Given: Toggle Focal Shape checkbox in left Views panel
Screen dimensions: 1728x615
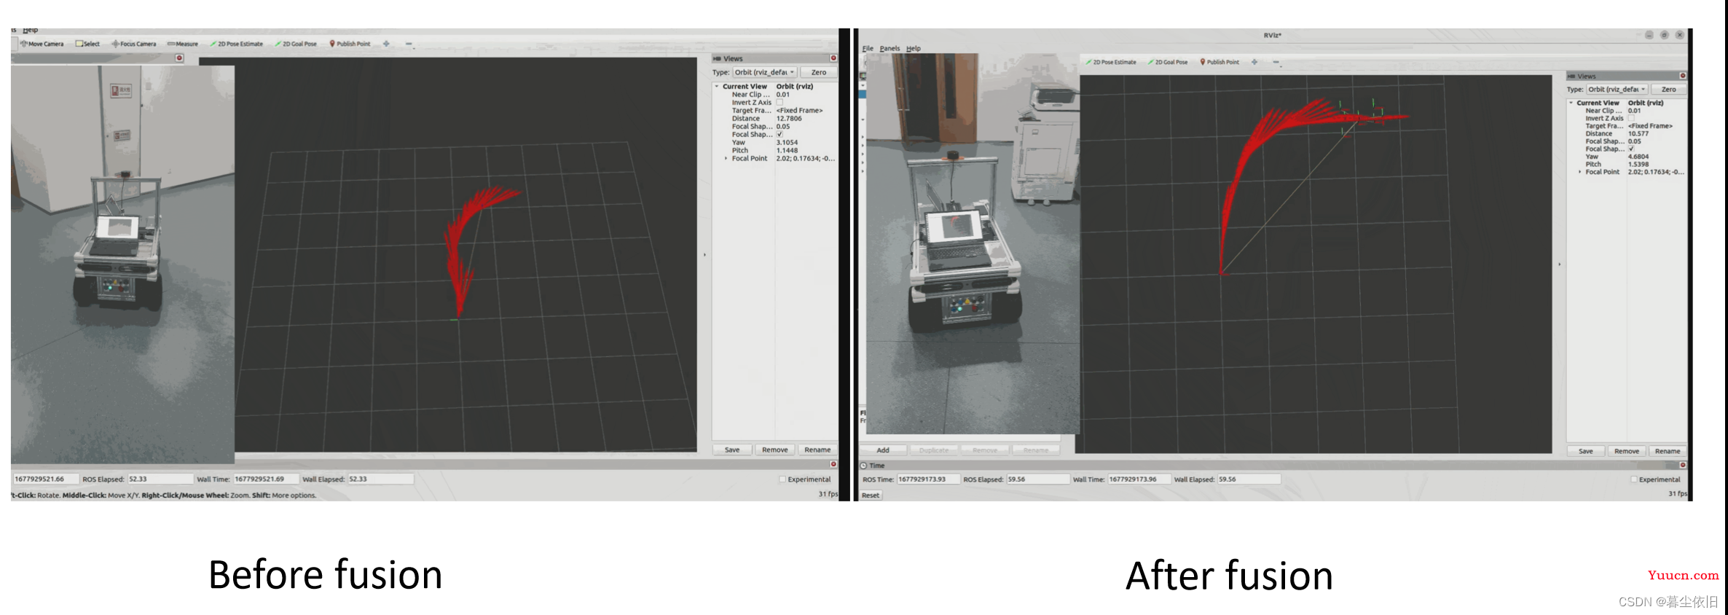Looking at the screenshot, I should tap(779, 134).
